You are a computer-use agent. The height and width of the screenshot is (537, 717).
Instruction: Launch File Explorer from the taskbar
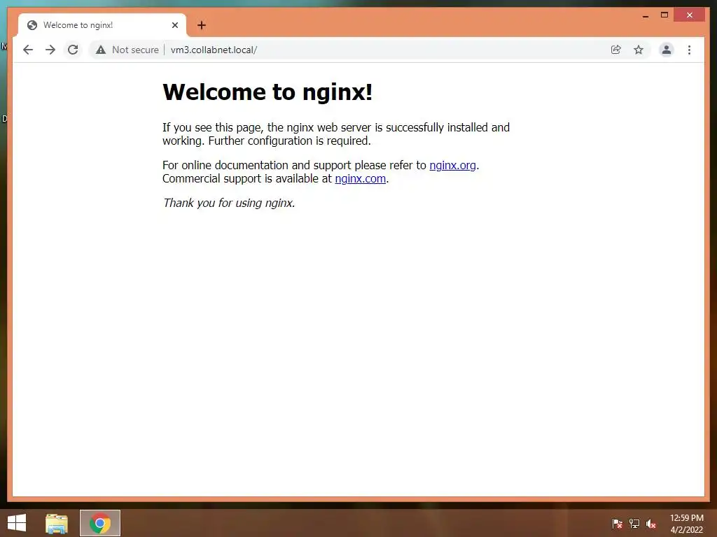57,523
